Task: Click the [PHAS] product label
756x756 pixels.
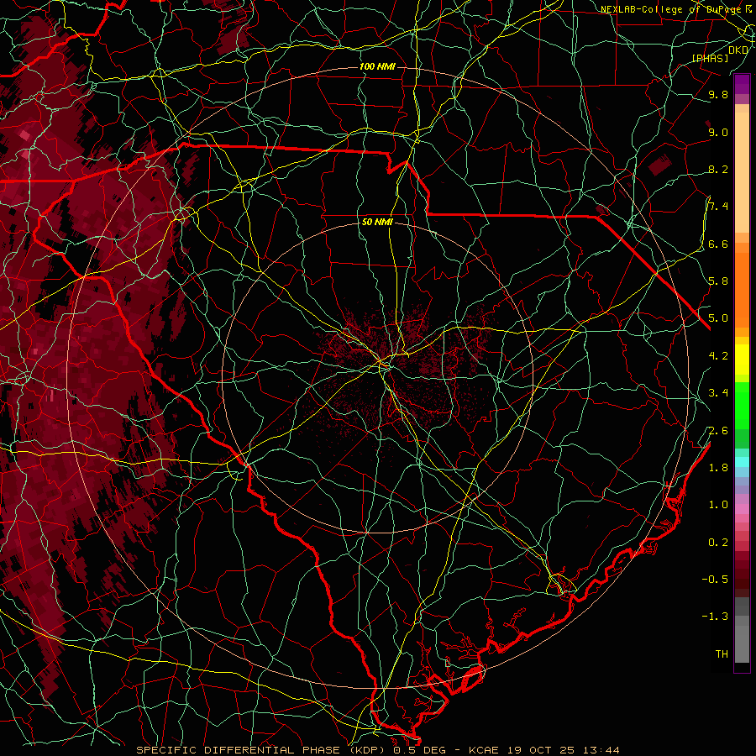Action: point(710,58)
